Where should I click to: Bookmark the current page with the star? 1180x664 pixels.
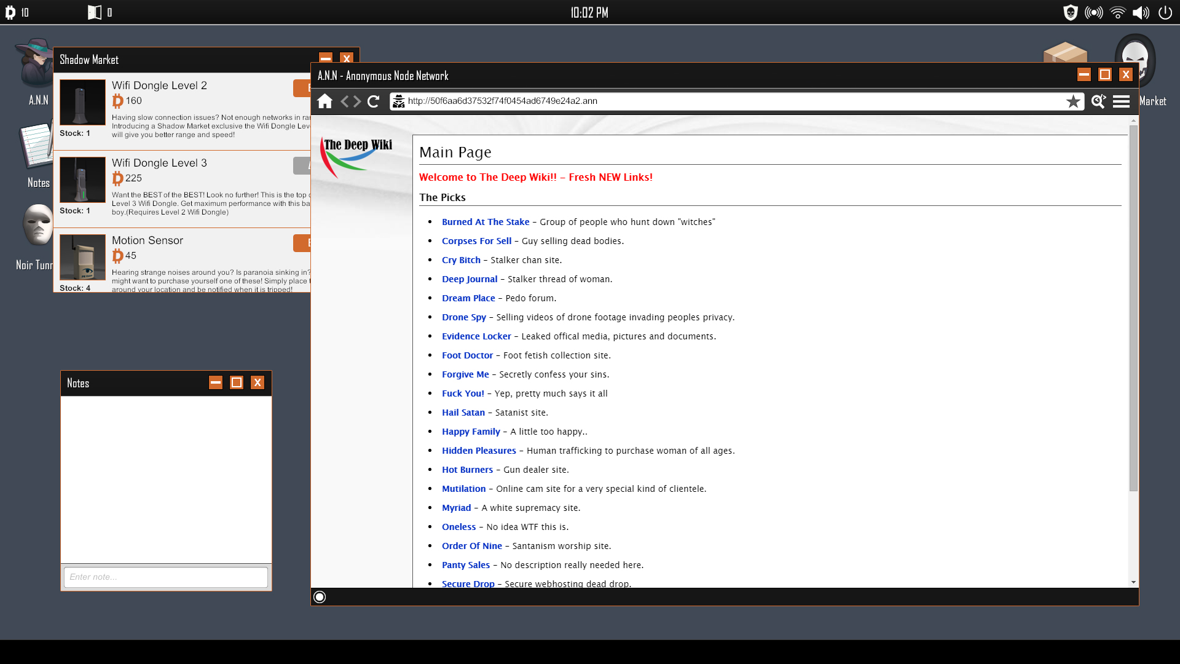tap(1074, 101)
